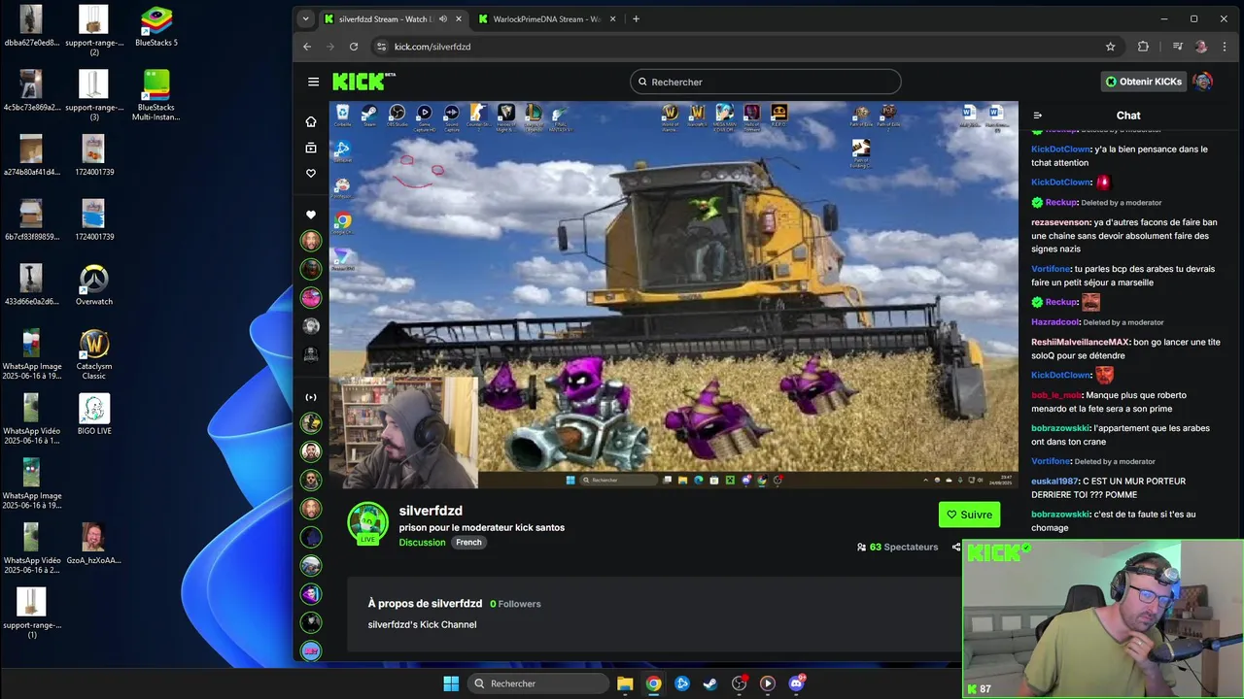Open the Discussion category link
Screen dimensions: 1244x699
point(422,543)
